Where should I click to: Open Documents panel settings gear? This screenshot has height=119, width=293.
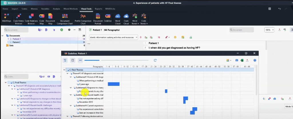[x=69, y=30]
